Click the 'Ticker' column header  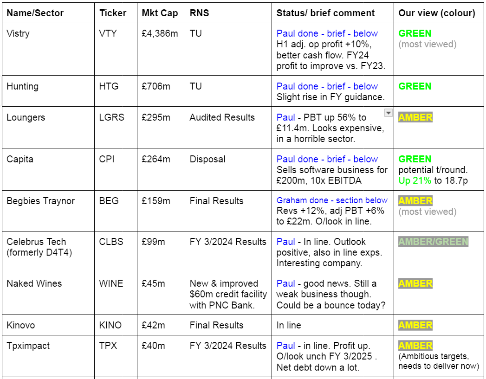coord(113,13)
